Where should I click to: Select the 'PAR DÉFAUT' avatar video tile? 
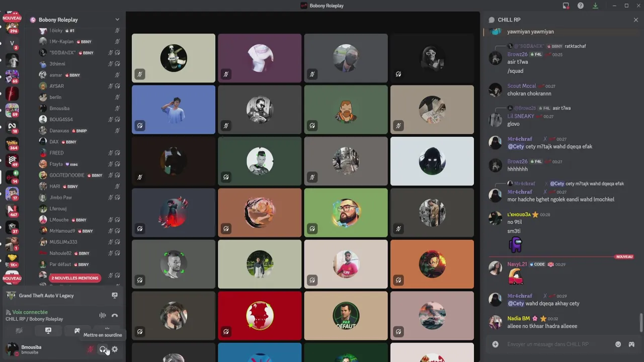click(x=346, y=316)
